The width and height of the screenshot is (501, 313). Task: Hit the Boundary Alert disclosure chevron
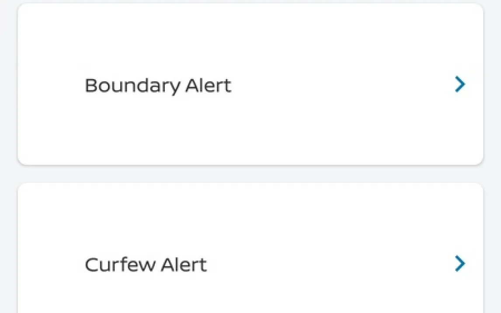point(459,84)
